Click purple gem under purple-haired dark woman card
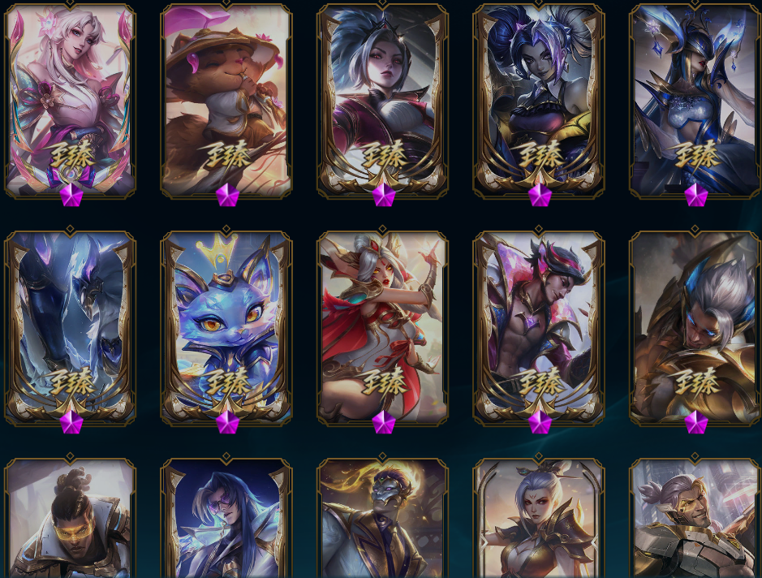This screenshot has width=762, height=578. click(x=540, y=195)
